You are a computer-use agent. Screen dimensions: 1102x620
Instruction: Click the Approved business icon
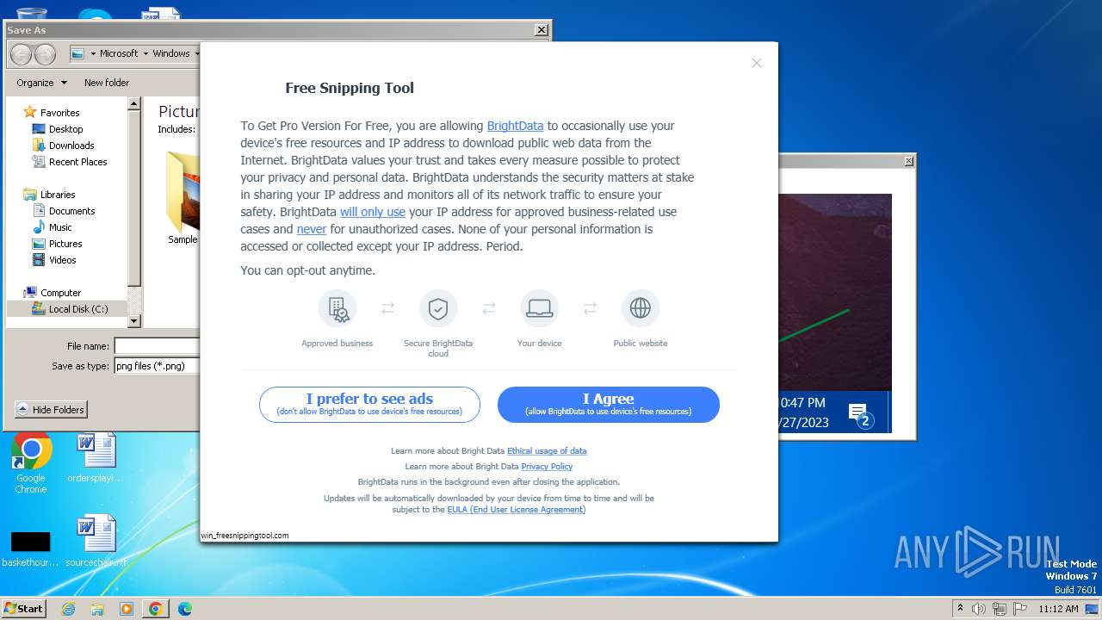click(x=337, y=308)
